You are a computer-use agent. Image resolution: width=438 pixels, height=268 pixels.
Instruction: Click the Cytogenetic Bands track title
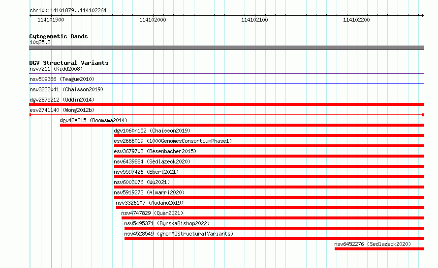pos(59,36)
